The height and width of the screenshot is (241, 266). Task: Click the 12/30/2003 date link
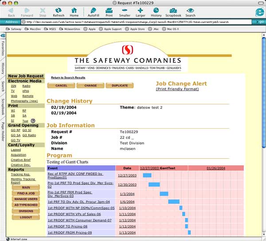pos(127,185)
